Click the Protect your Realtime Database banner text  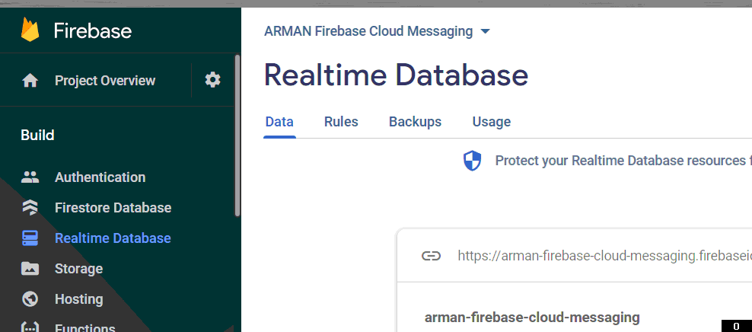pos(623,160)
